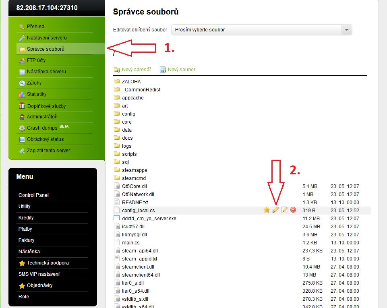Open config_local.cs with the pencil edit icon
387x308 pixels.
pos(275,210)
